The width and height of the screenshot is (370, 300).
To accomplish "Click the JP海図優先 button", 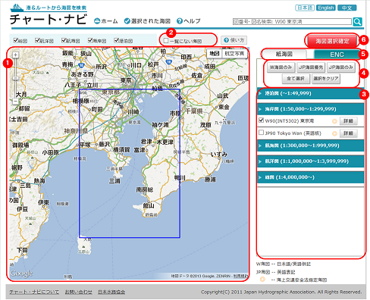I will pyautogui.click(x=311, y=67).
